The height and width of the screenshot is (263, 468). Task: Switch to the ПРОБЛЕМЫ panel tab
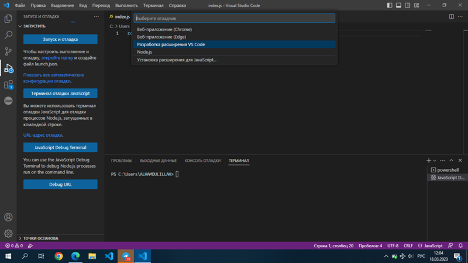click(x=121, y=160)
